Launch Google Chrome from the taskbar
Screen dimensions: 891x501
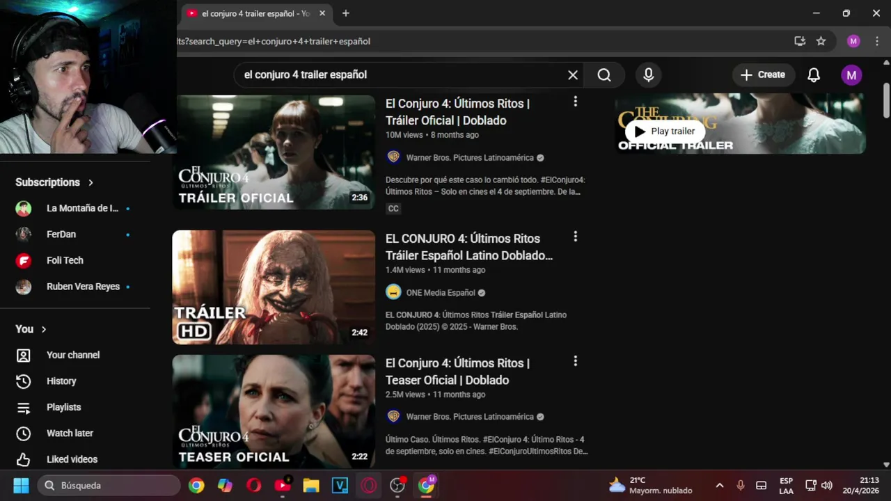pos(196,486)
